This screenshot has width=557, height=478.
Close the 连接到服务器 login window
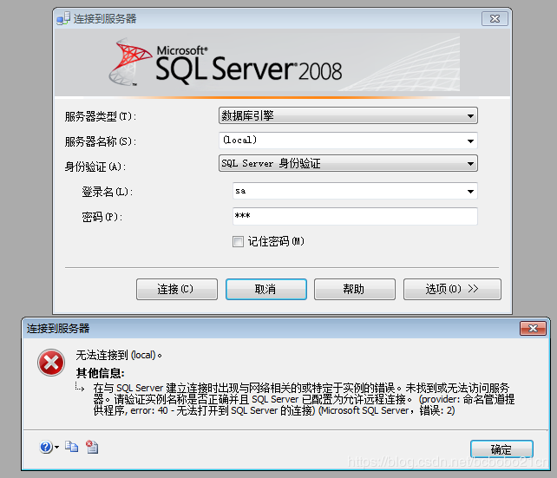(x=495, y=19)
